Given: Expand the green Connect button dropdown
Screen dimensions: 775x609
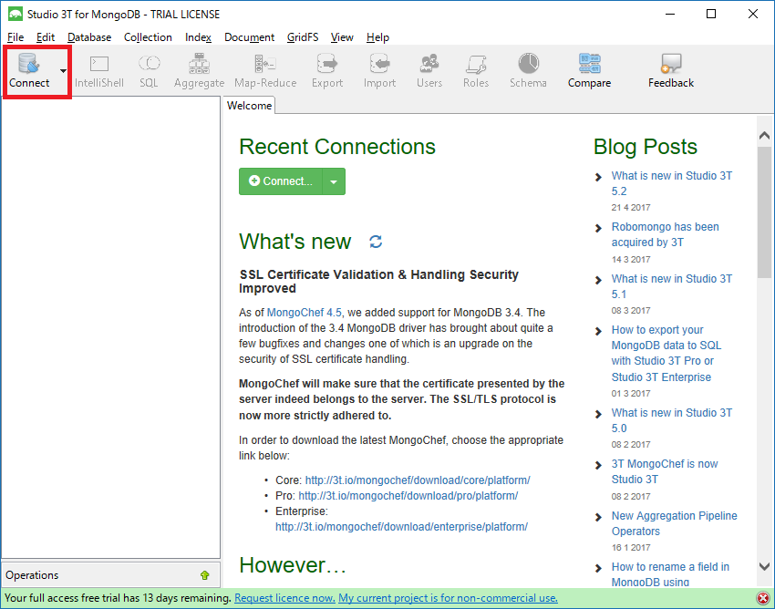Looking at the screenshot, I should coord(334,181).
